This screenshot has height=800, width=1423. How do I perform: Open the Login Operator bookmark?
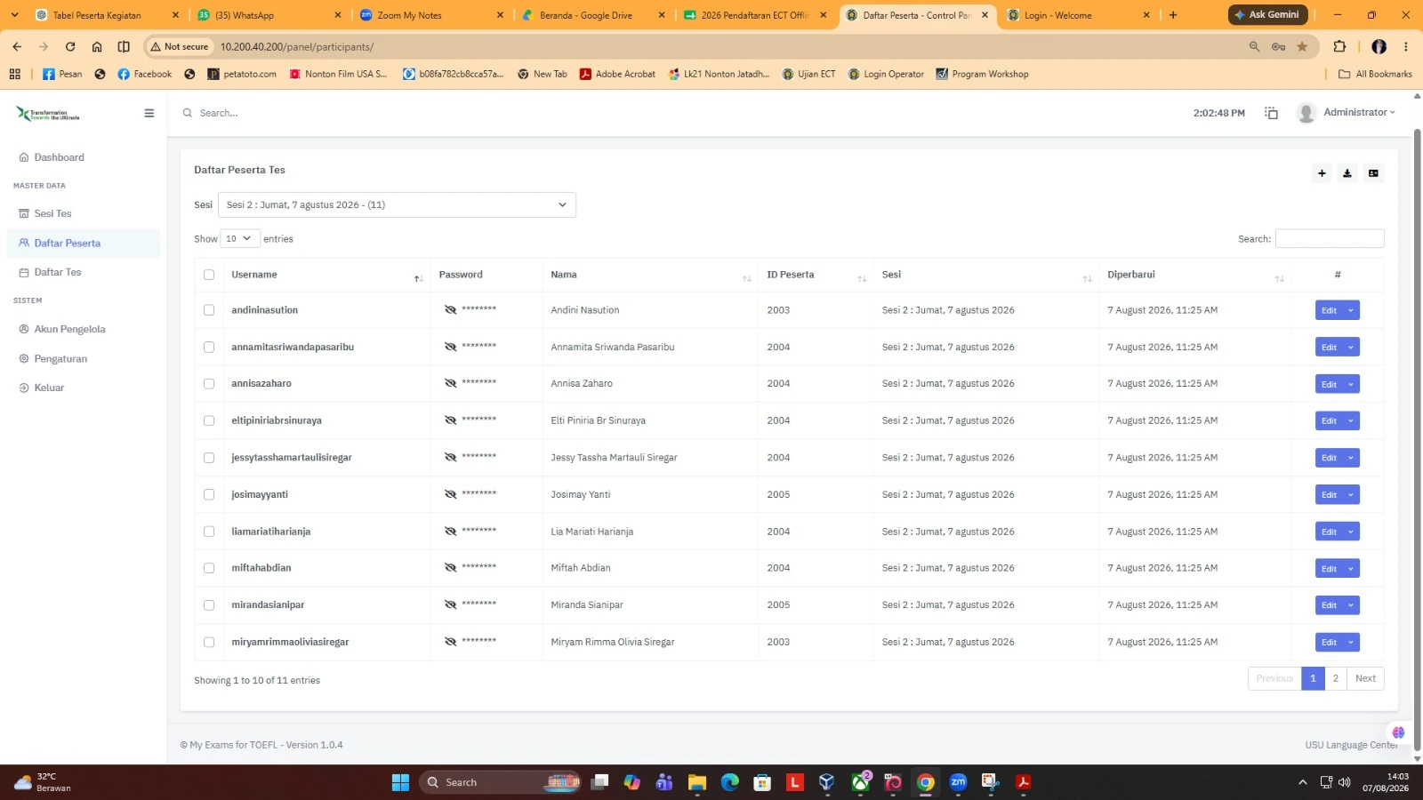pos(886,74)
